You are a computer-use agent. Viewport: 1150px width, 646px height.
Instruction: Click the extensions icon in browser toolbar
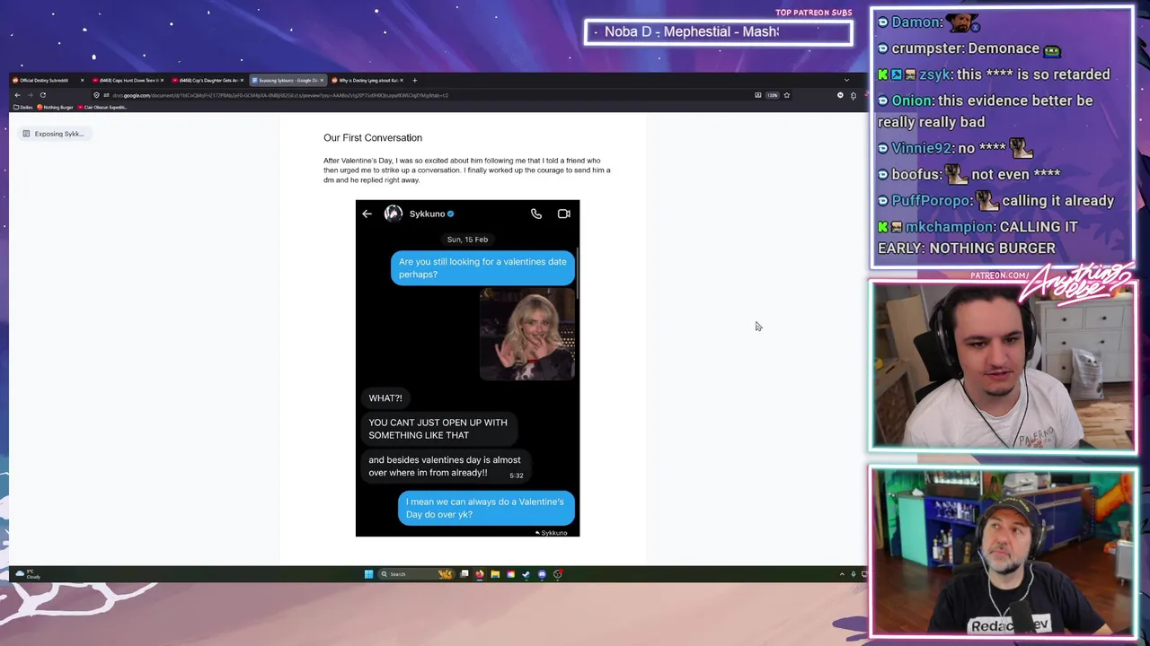pyautogui.click(x=854, y=95)
